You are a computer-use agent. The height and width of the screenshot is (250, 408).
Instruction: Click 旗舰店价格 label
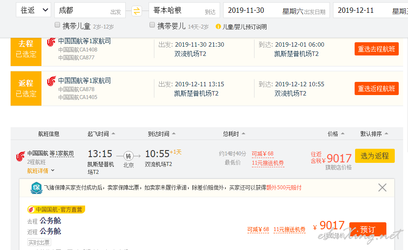pos(338,167)
